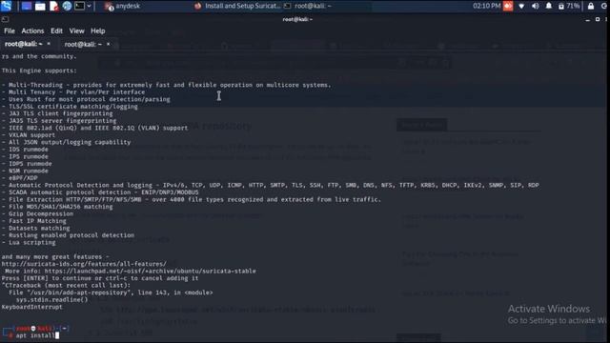
Task: Click the 'Multi Tenancy - Per vlan/Per interface' line
Action: (x=73, y=92)
